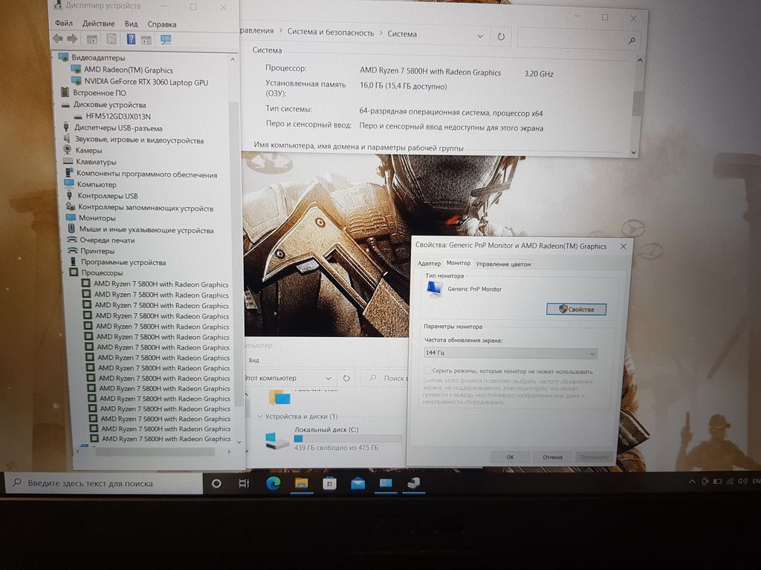Open Microsoft Store from the taskbar
This screenshot has width=761, height=570.
(329, 482)
